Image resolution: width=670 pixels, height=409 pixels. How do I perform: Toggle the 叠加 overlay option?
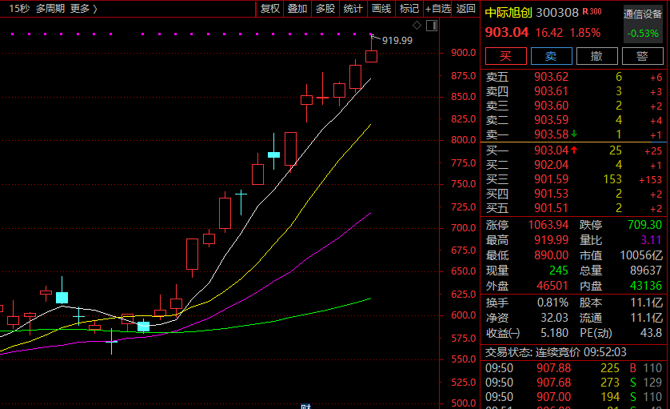coord(297,9)
